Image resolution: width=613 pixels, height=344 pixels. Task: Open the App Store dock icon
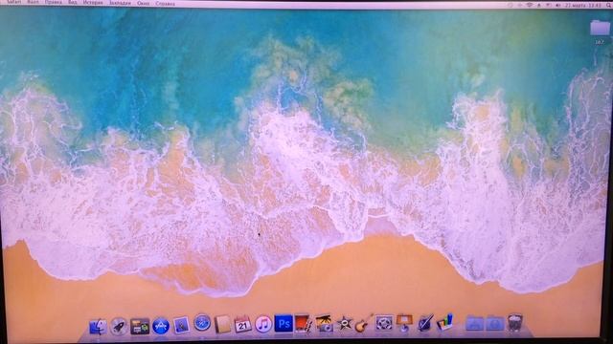pyautogui.click(x=161, y=326)
